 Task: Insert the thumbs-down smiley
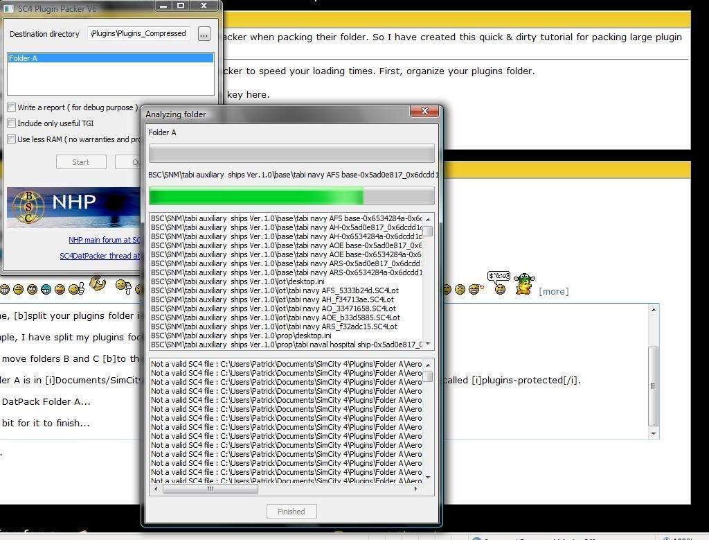[x=123, y=286]
